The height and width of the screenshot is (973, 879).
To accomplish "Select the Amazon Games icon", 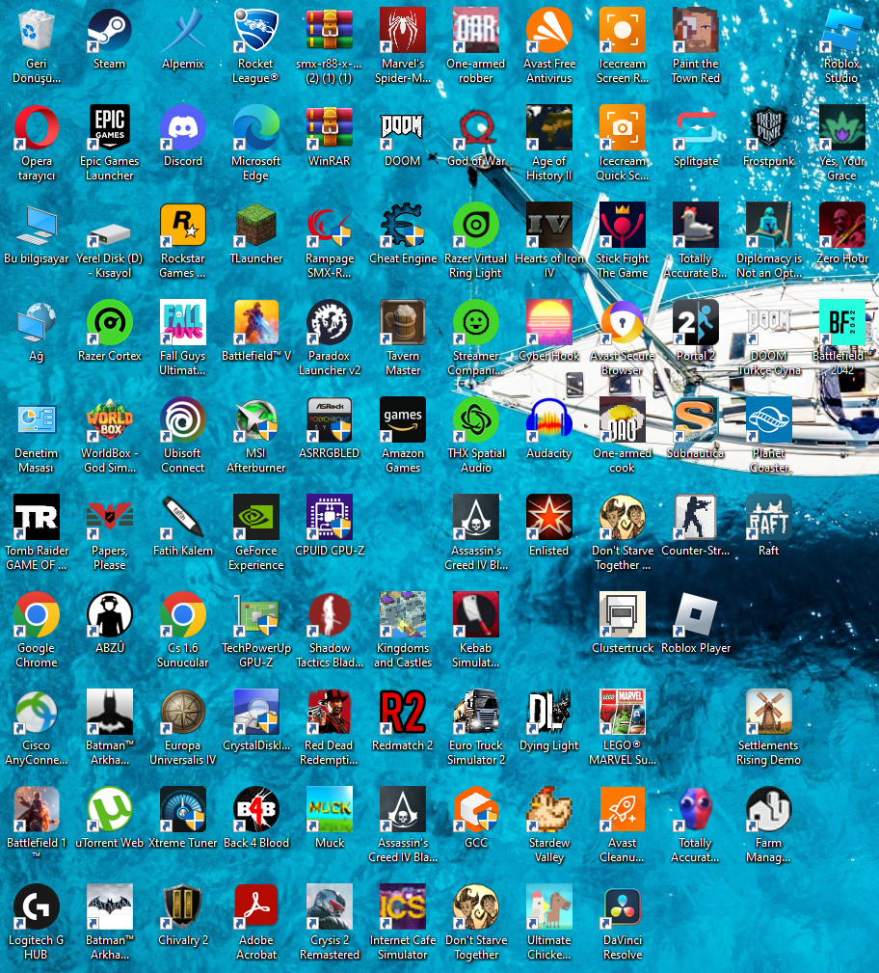I will [403, 420].
